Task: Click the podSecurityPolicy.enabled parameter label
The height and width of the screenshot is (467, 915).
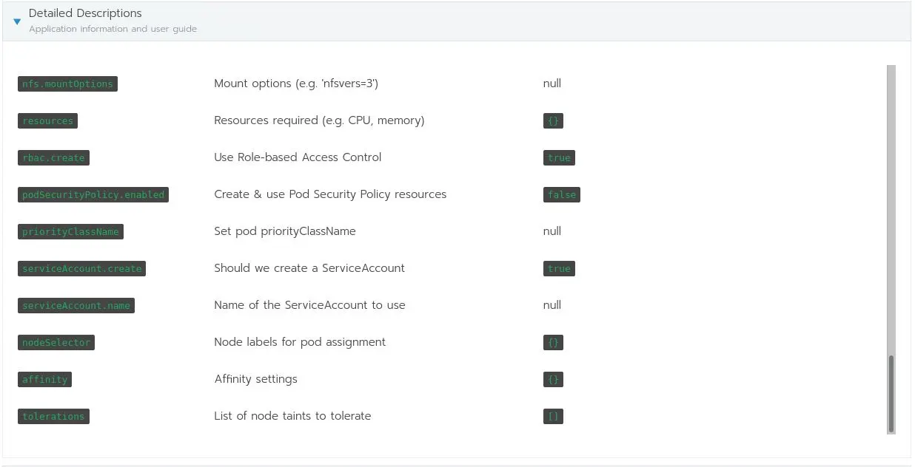Action: pyautogui.click(x=93, y=195)
